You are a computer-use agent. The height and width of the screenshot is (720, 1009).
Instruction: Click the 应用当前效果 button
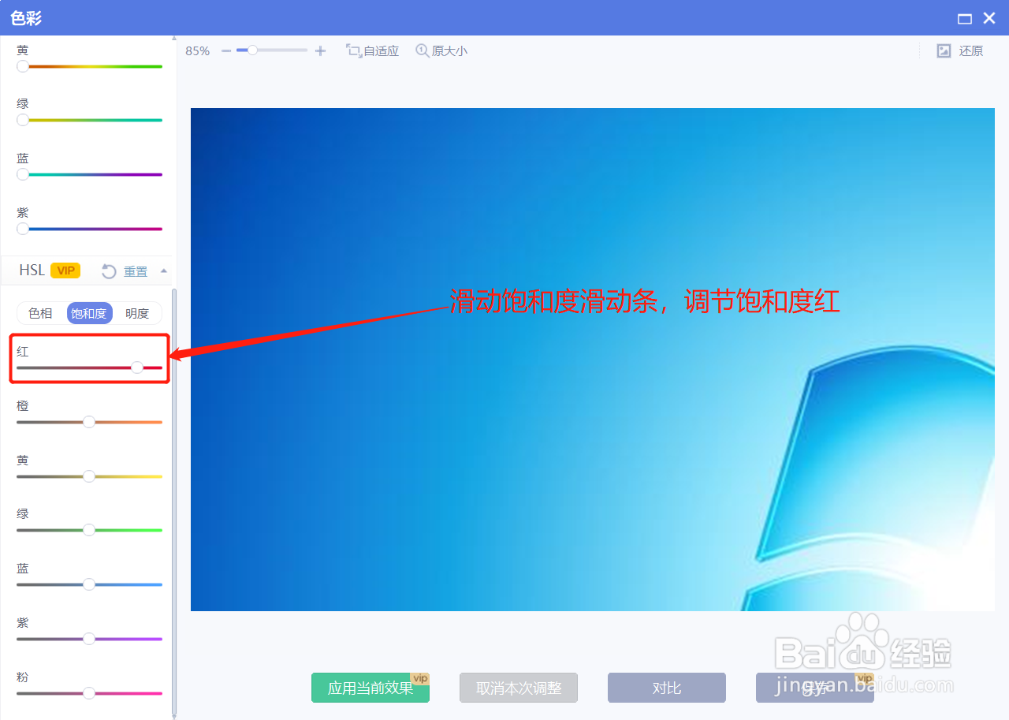[x=370, y=688]
